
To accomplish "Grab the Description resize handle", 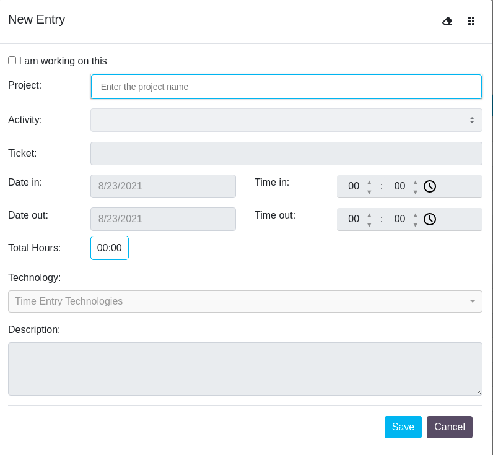I will [x=479, y=392].
